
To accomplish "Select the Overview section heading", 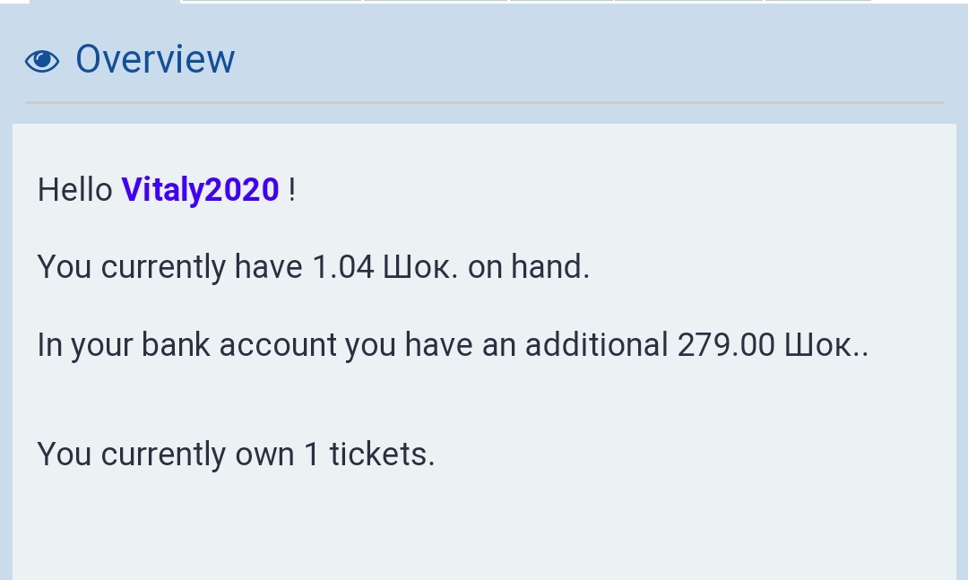I will point(155,59).
